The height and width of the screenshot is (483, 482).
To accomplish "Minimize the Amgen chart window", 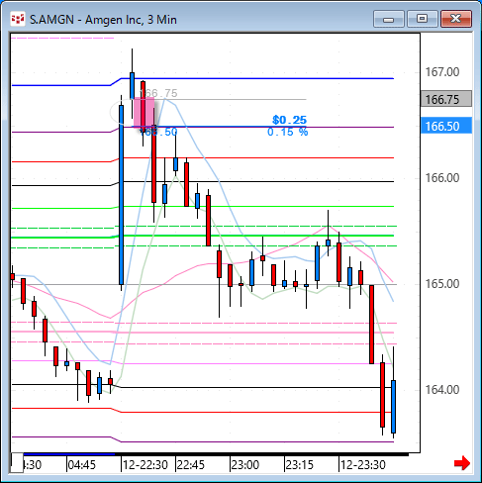I will [389, 19].
